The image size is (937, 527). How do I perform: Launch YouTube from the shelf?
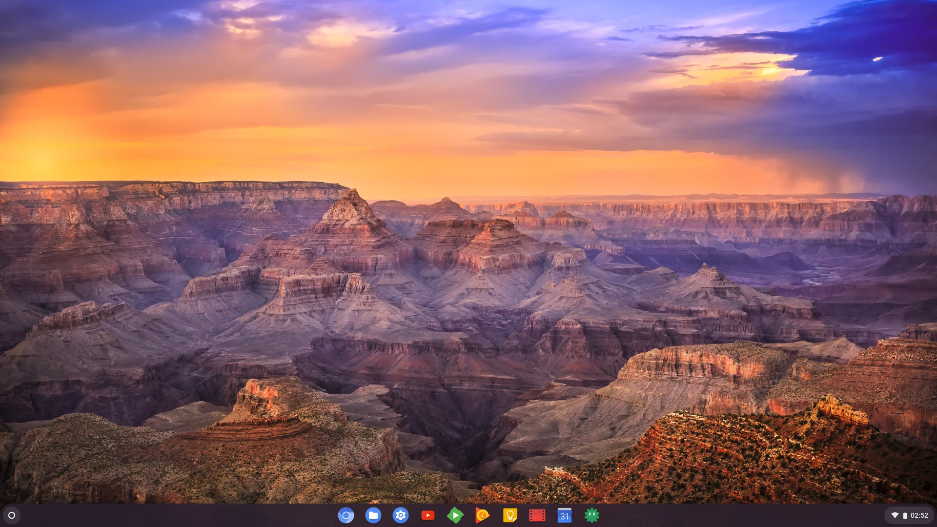428,515
